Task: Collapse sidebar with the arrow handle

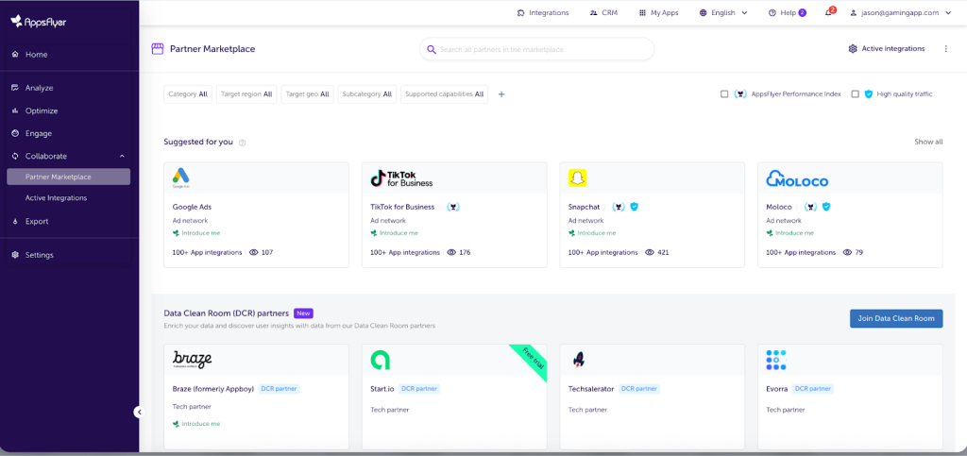Action: [138, 412]
